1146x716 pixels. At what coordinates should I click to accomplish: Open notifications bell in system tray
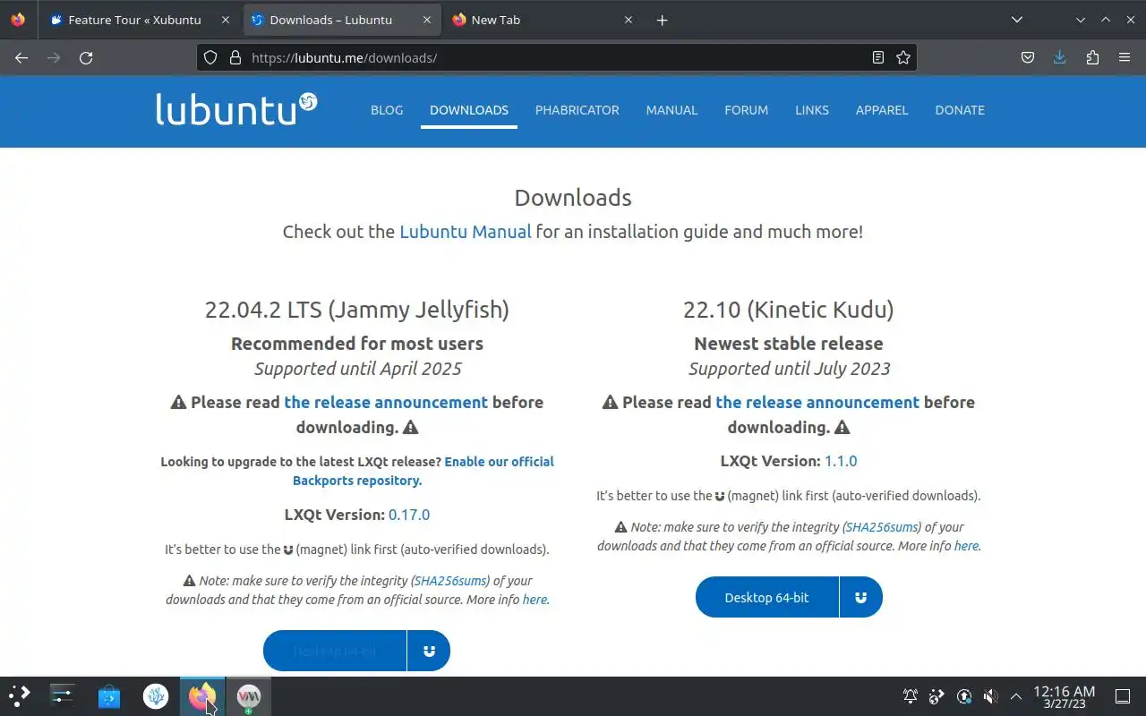(x=911, y=696)
